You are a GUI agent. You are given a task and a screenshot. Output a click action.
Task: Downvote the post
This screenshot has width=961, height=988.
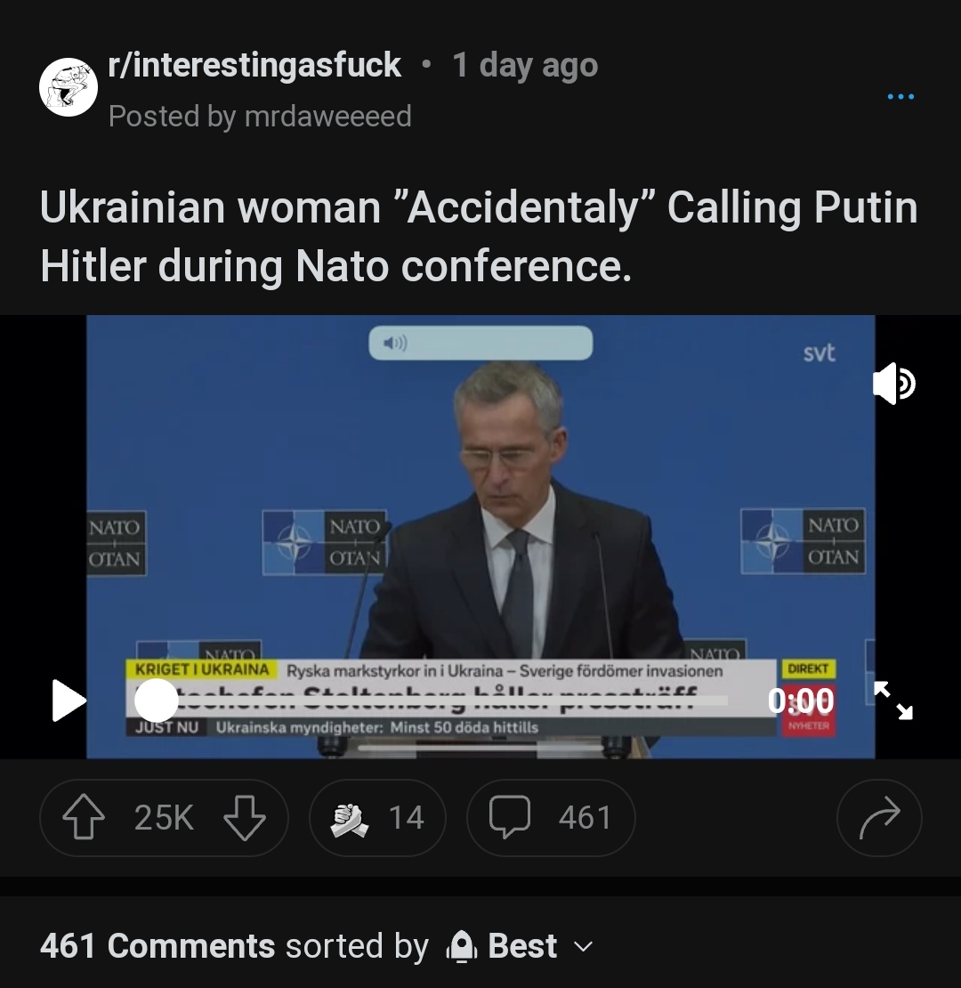[x=244, y=818]
